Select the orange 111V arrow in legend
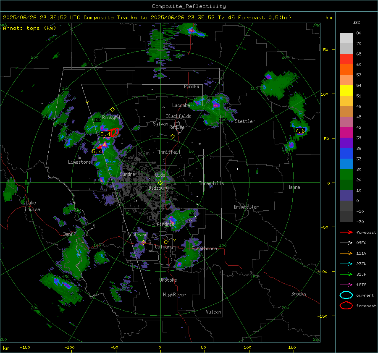Image resolution: width=378 pixels, height=353 pixels. 346,253
